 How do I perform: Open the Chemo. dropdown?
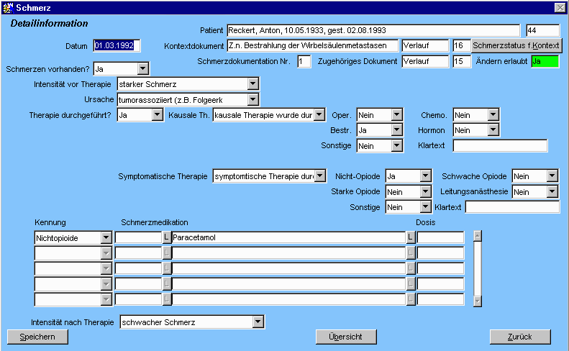pyautogui.click(x=493, y=114)
